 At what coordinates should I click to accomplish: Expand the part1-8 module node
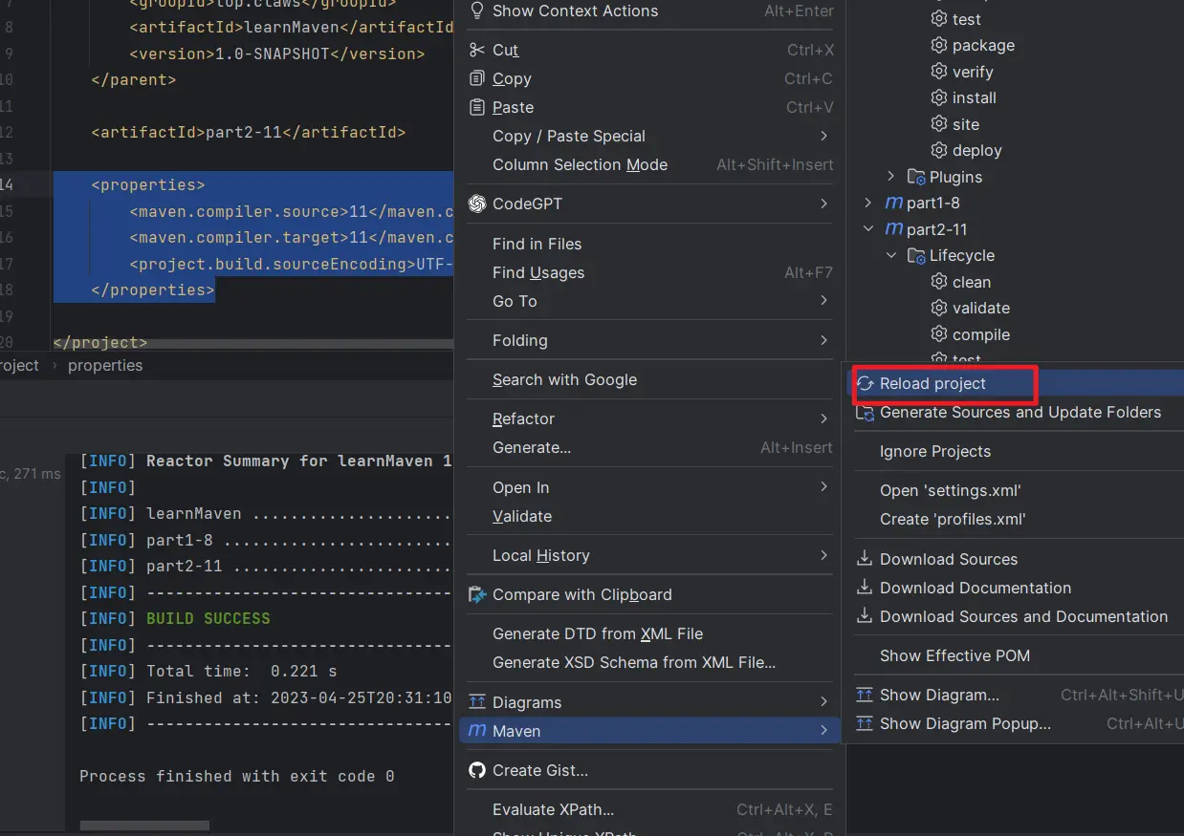tap(868, 203)
